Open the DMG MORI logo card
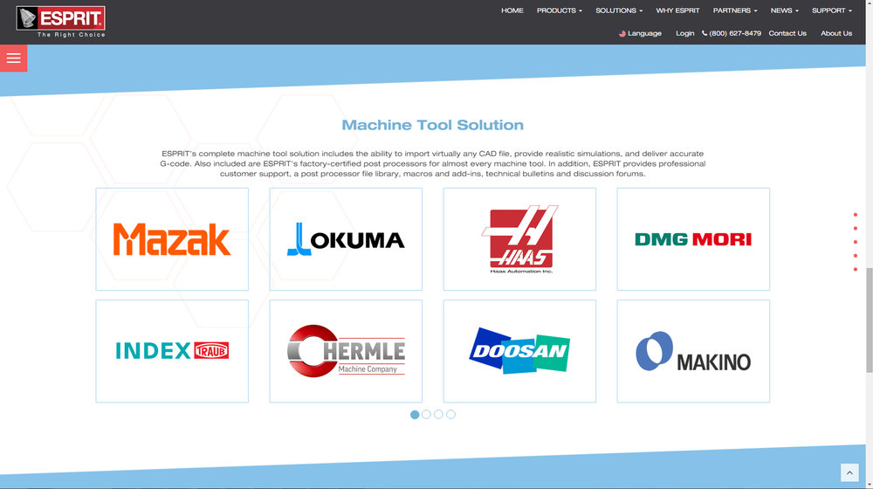Viewport: 873px width, 489px height. [693, 239]
